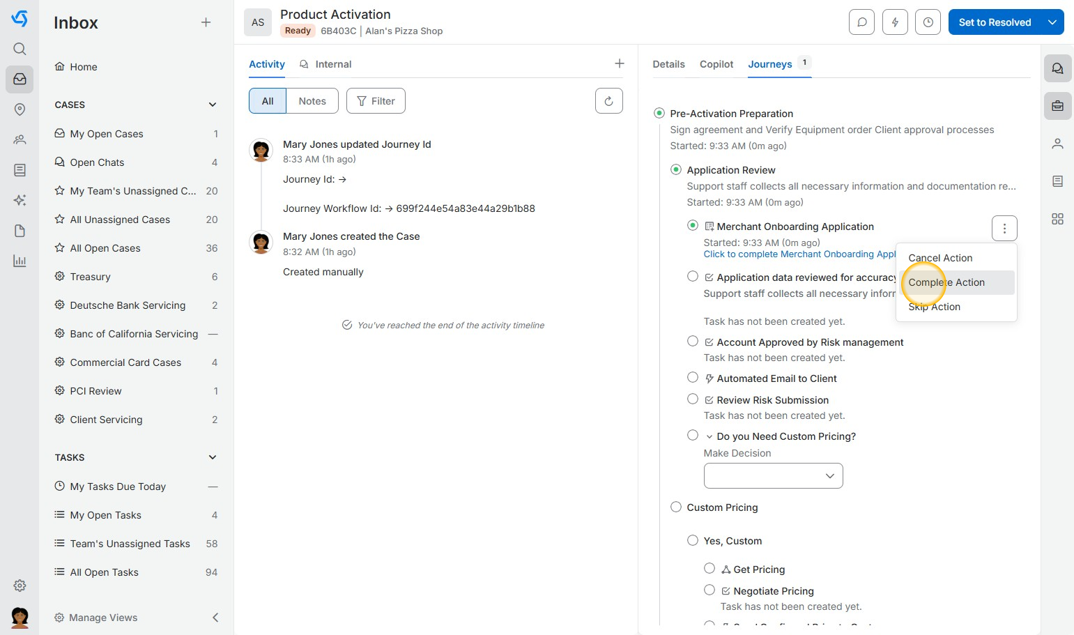Click the plus icon next to Inbox
This screenshot has height=635, width=1074.
206,22
